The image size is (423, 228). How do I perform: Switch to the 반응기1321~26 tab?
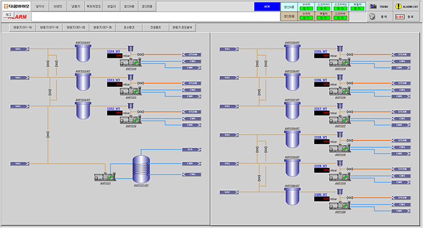click(x=76, y=27)
